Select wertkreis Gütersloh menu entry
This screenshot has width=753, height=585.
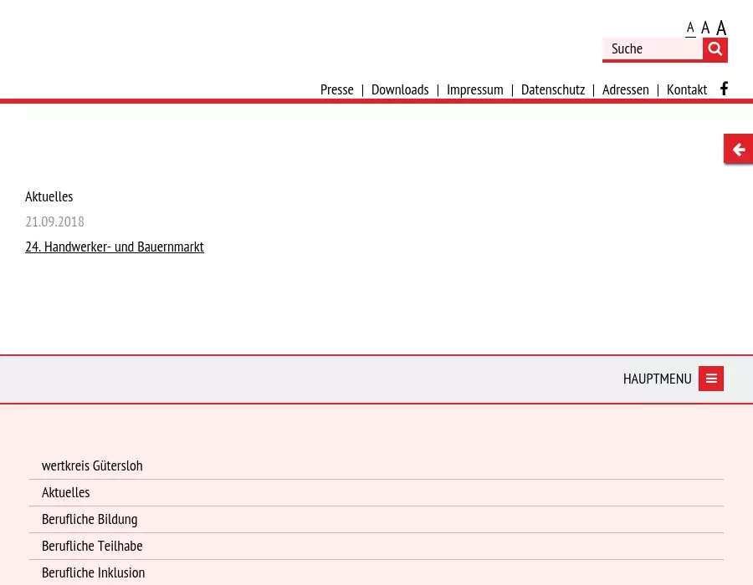92,465
